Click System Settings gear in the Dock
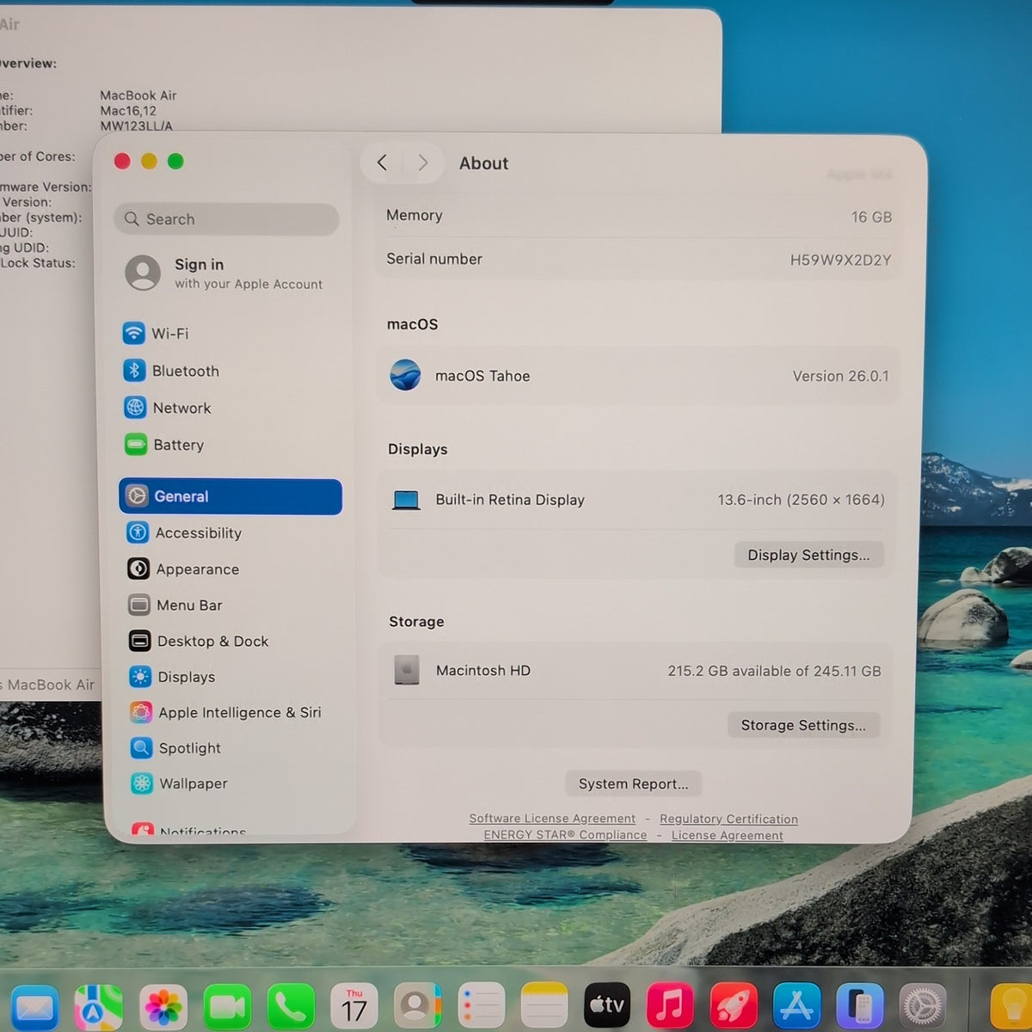The image size is (1032, 1032). (923, 1005)
